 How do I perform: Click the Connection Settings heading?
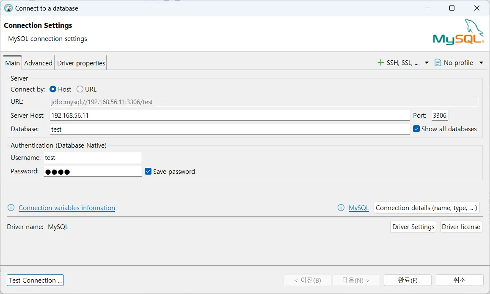38,25
